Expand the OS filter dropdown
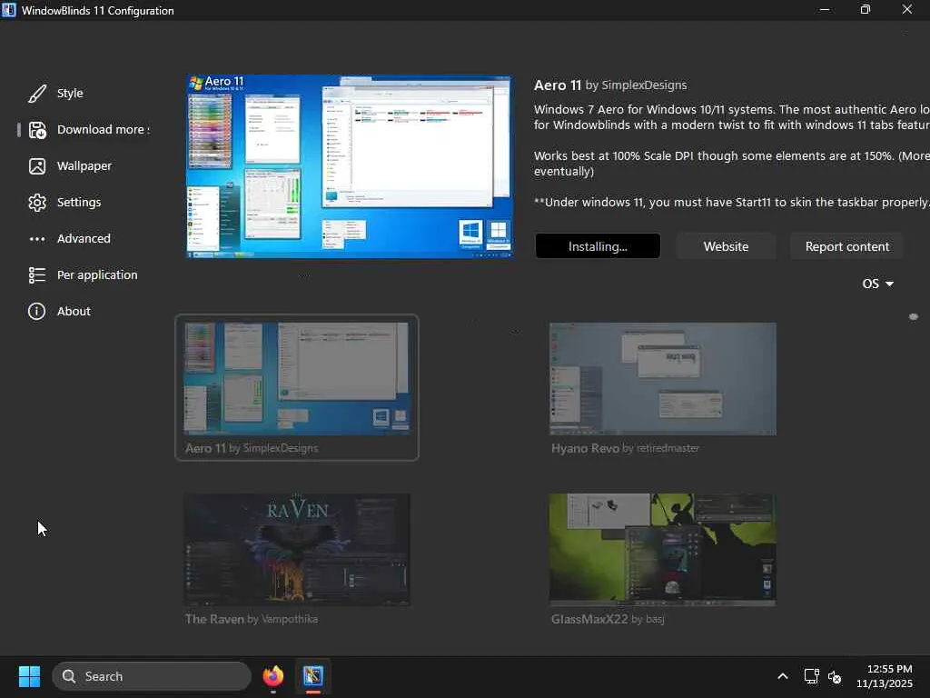The height and width of the screenshot is (698, 930). (x=878, y=284)
